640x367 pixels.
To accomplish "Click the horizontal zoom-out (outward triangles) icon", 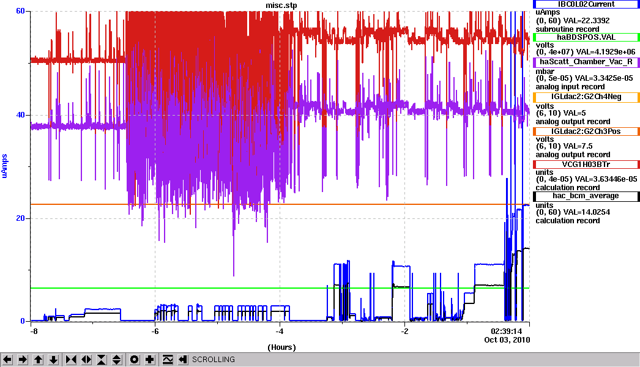I will [x=86, y=360].
